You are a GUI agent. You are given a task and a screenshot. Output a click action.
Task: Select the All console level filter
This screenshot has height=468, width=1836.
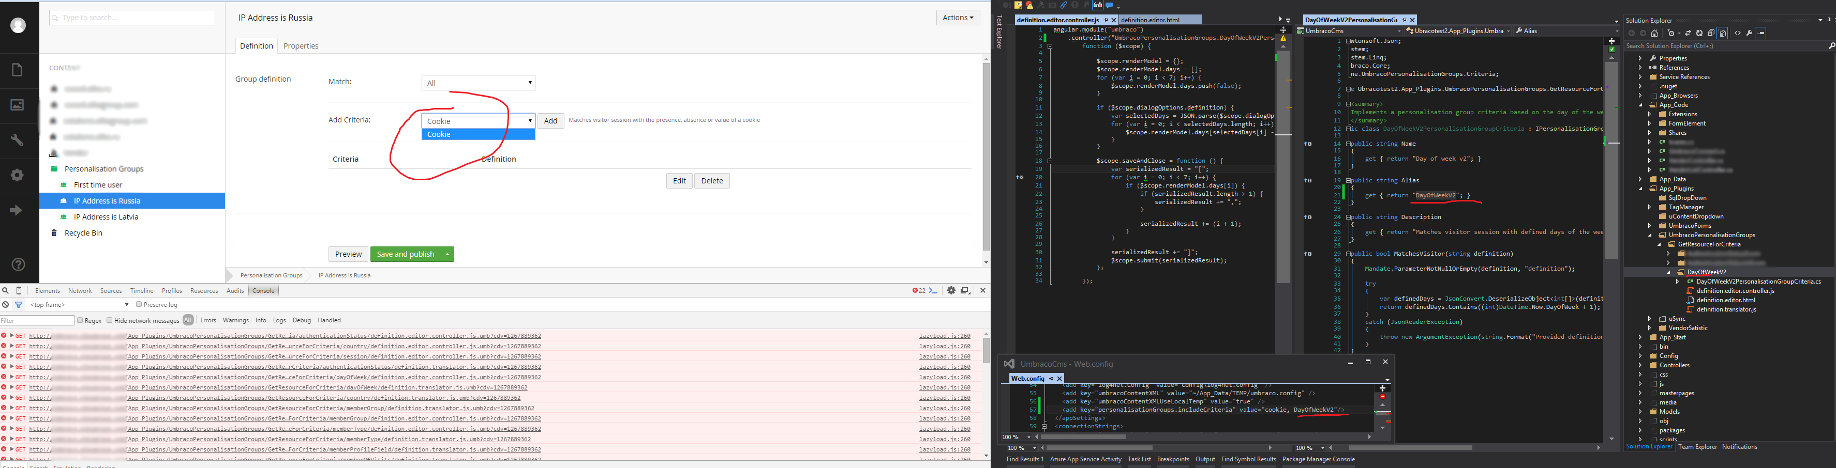point(188,321)
